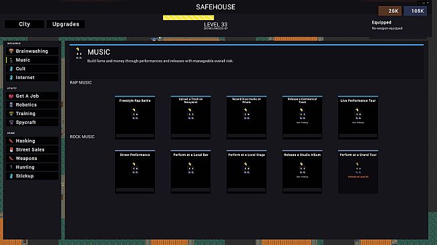Click the Training trophy icon

11,114
